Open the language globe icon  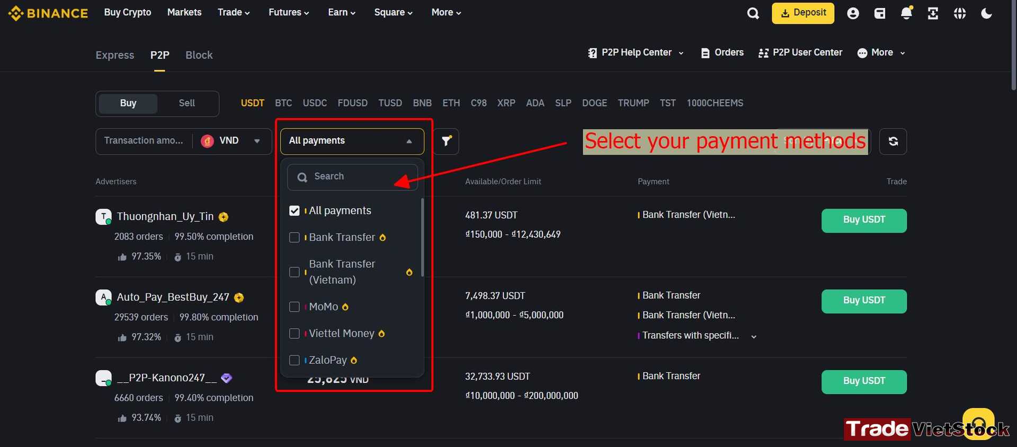pyautogui.click(x=960, y=13)
